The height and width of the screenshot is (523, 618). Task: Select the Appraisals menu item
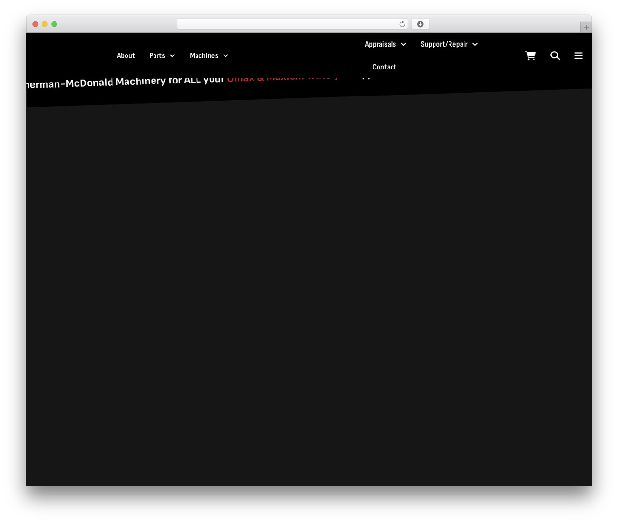[380, 44]
